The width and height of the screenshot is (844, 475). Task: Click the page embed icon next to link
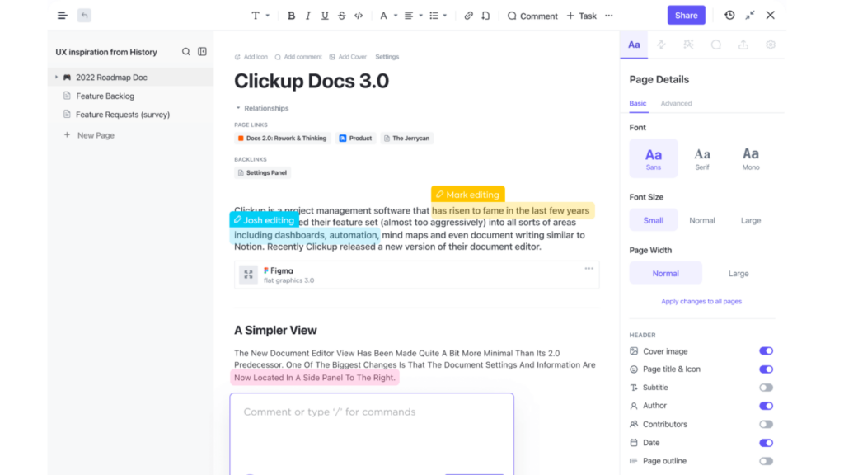click(x=485, y=16)
